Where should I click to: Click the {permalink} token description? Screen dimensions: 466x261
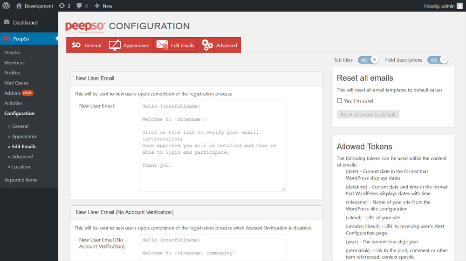(x=397, y=254)
